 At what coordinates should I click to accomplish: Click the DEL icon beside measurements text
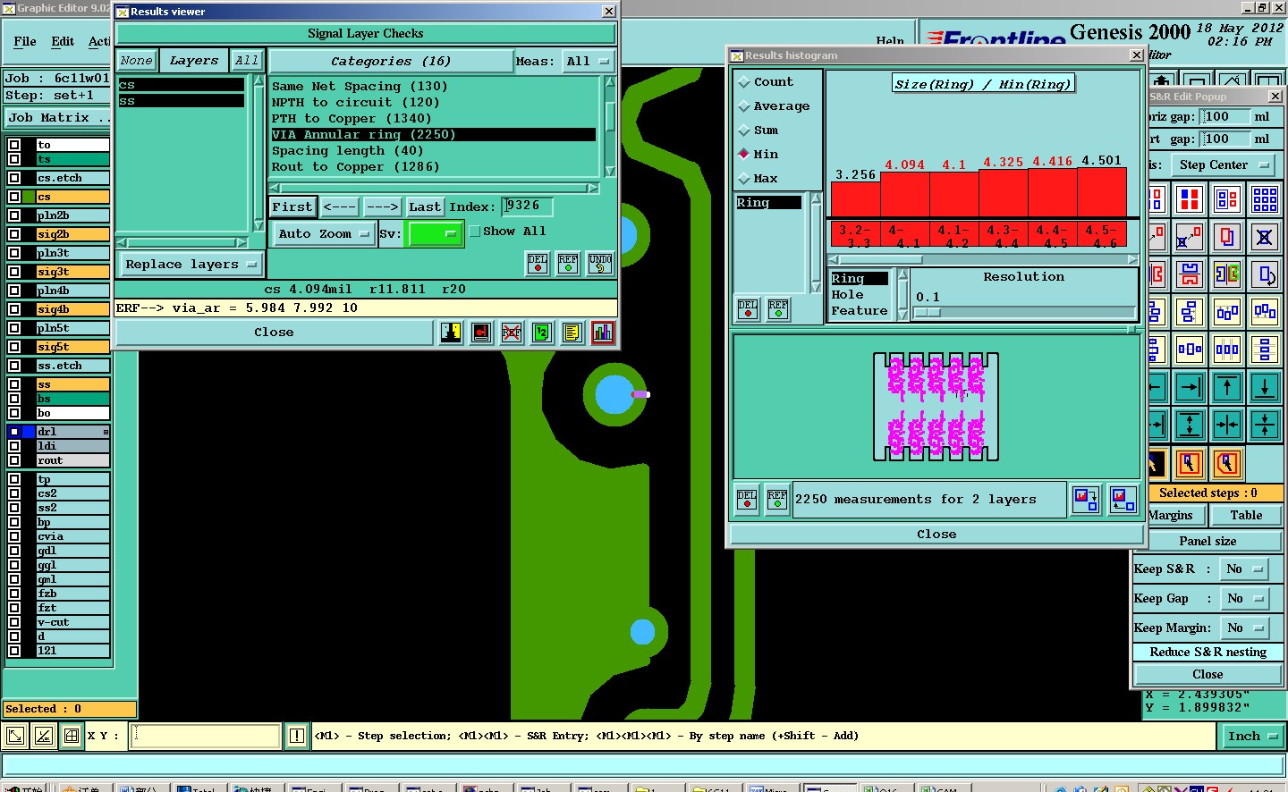747,499
